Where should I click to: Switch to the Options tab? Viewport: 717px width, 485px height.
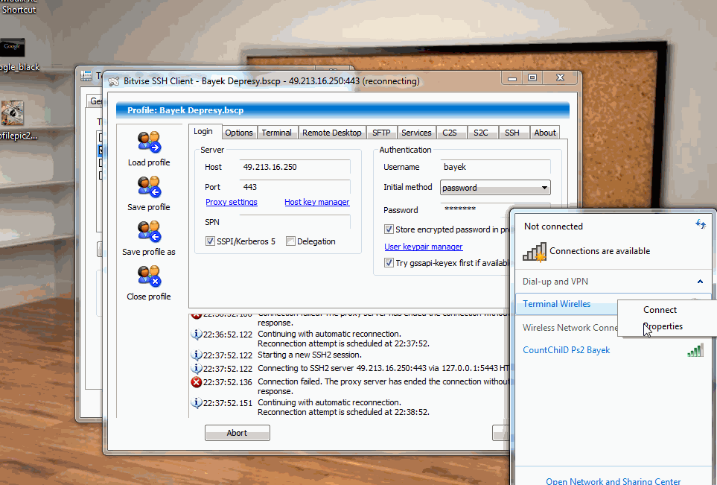pyautogui.click(x=239, y=133)
